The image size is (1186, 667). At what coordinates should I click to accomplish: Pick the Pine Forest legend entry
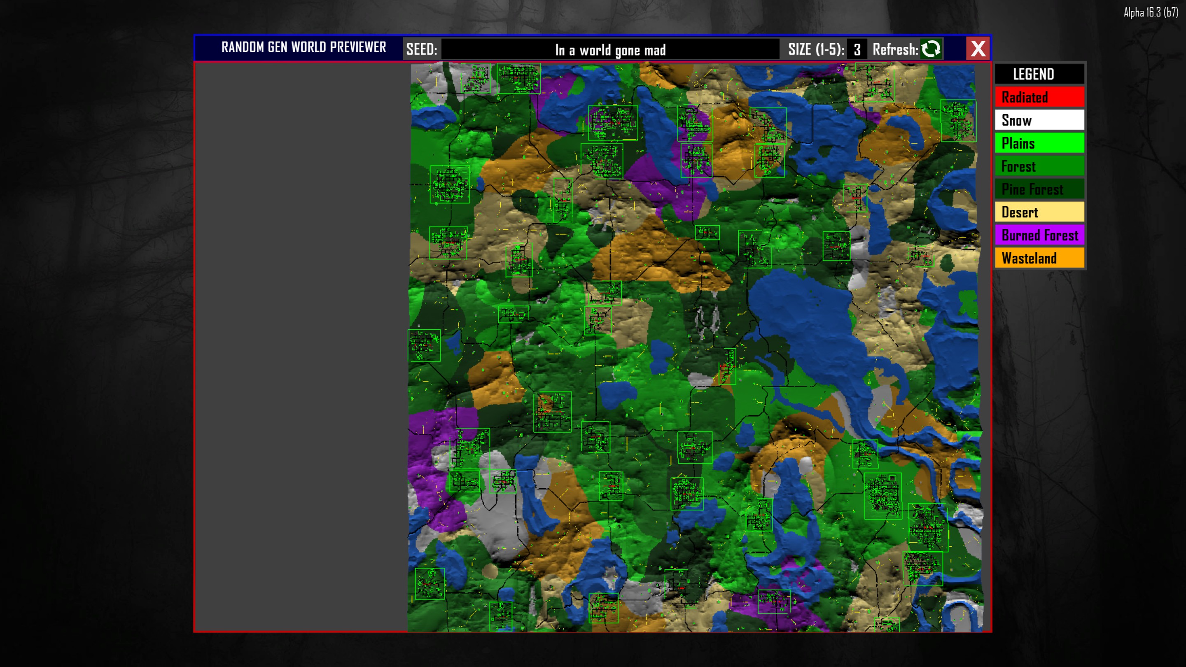point(1039,189)
